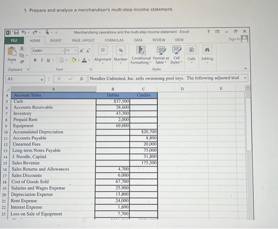Click the Cut scissors icon
Screen dimensions: 278x229
tap(22, 48)
